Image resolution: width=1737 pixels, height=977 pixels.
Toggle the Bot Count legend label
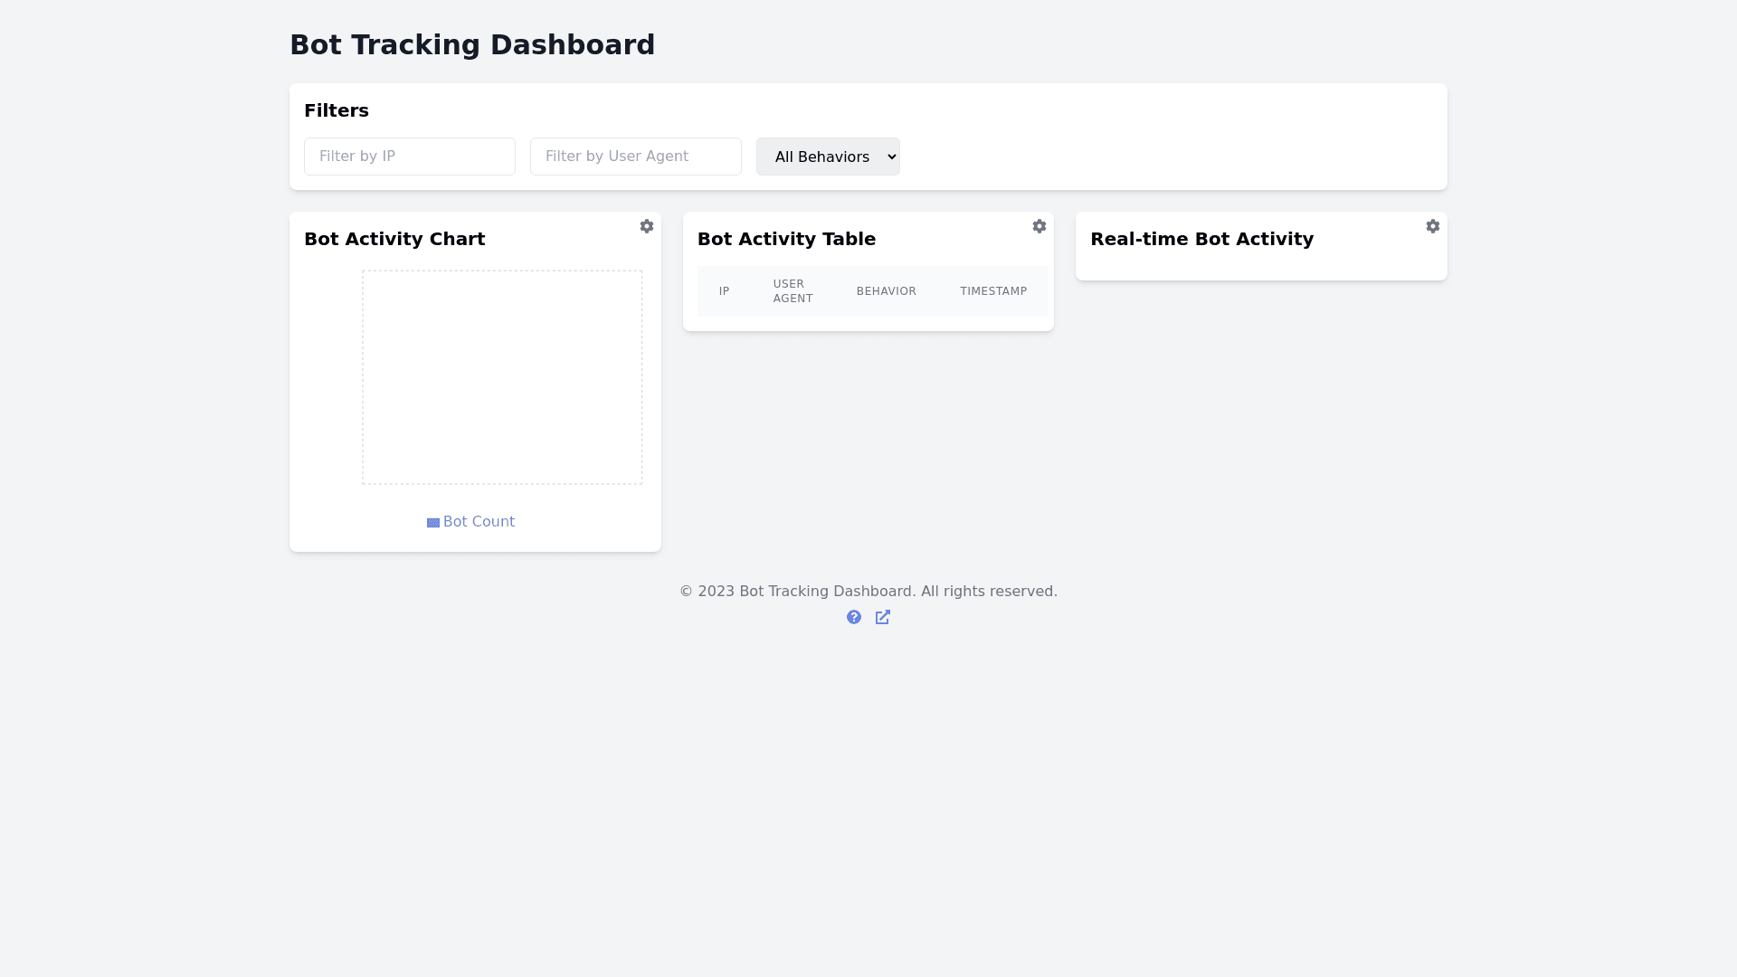(x=479, y=522)
